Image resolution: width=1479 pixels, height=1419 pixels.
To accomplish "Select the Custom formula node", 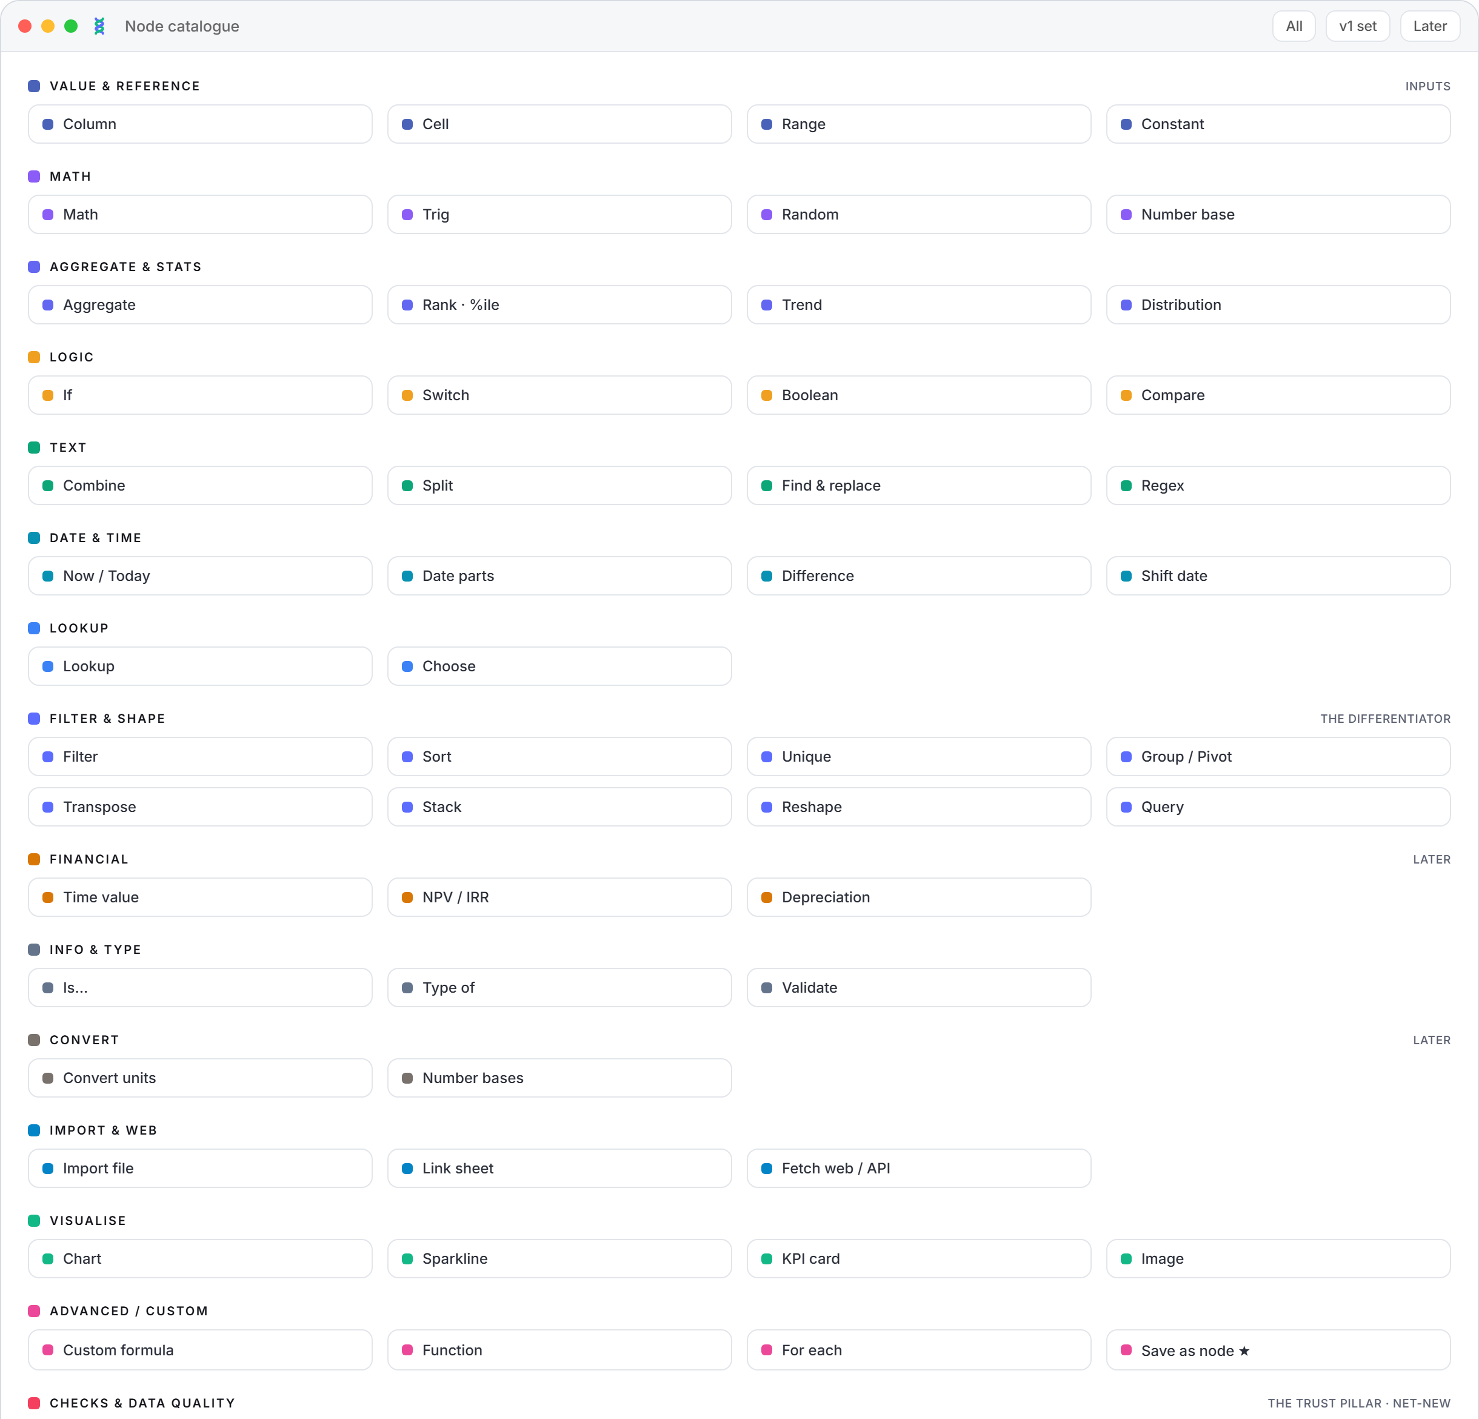I will click(200, 1349).
